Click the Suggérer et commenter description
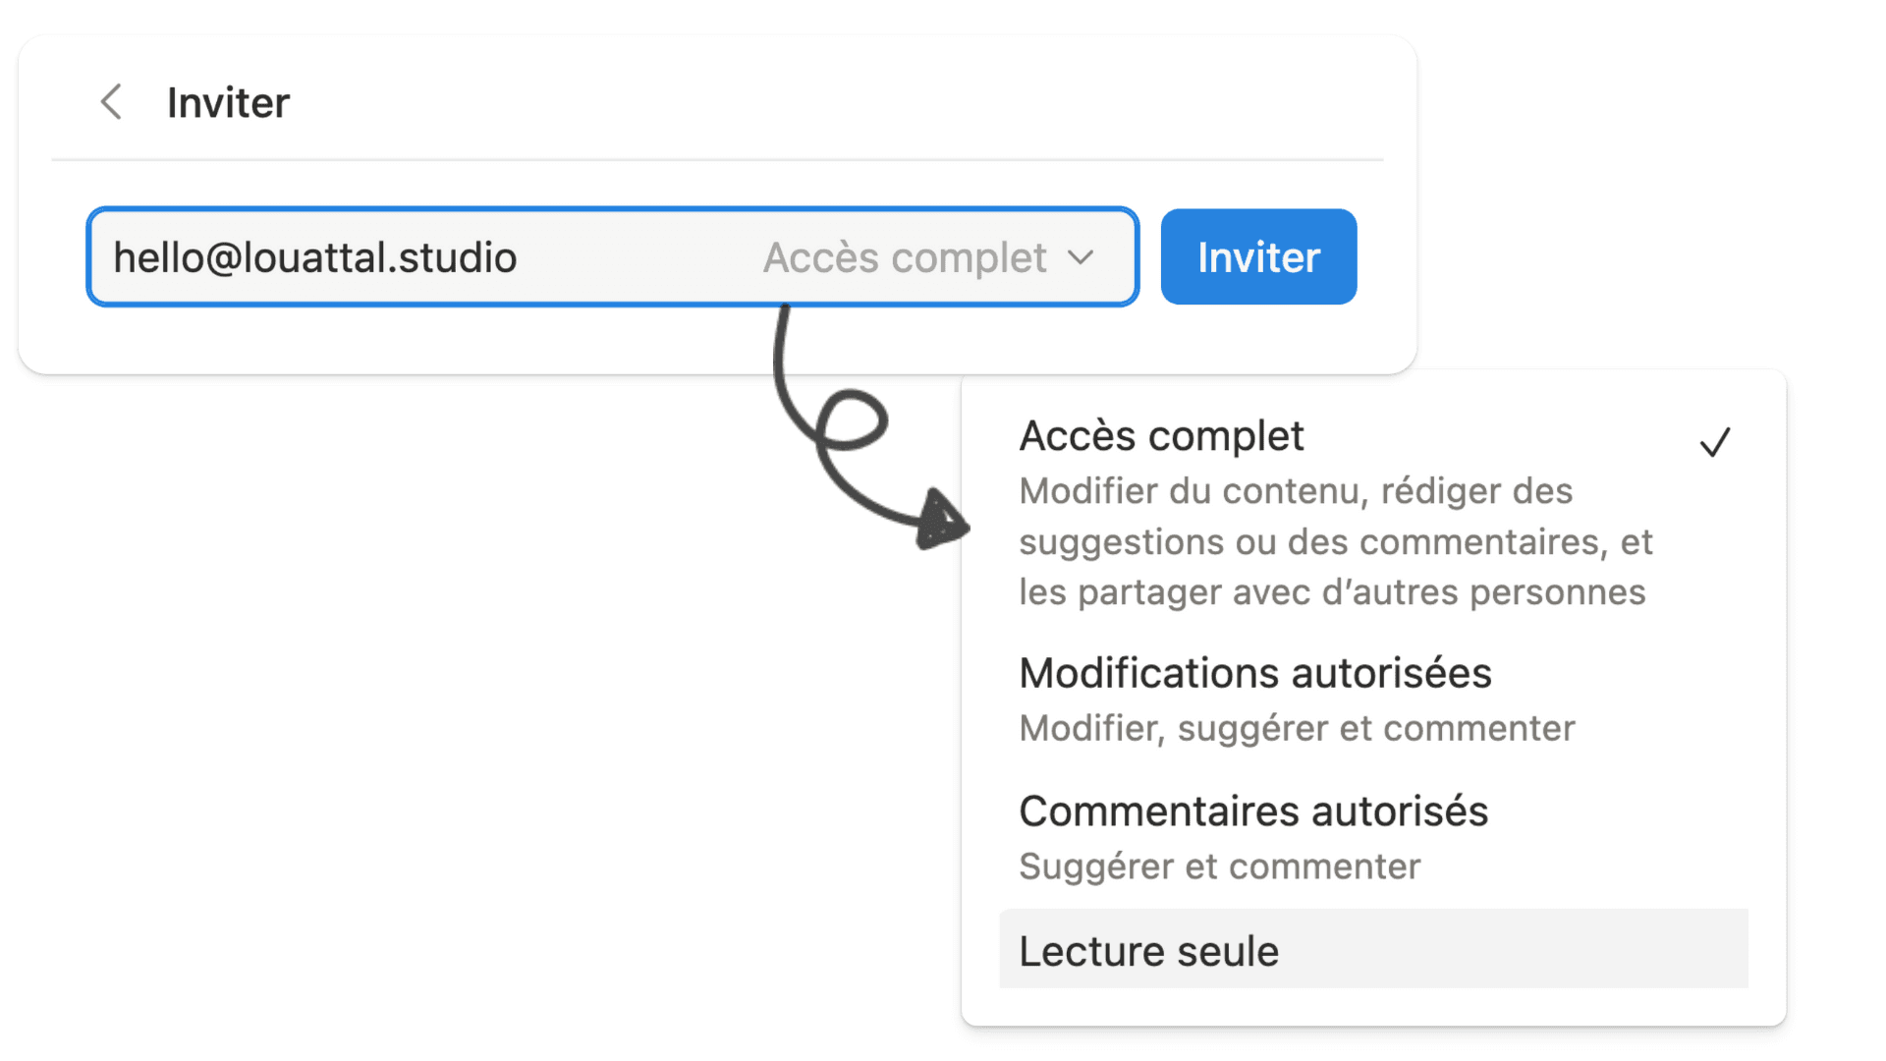 (x=1219, y=866)
